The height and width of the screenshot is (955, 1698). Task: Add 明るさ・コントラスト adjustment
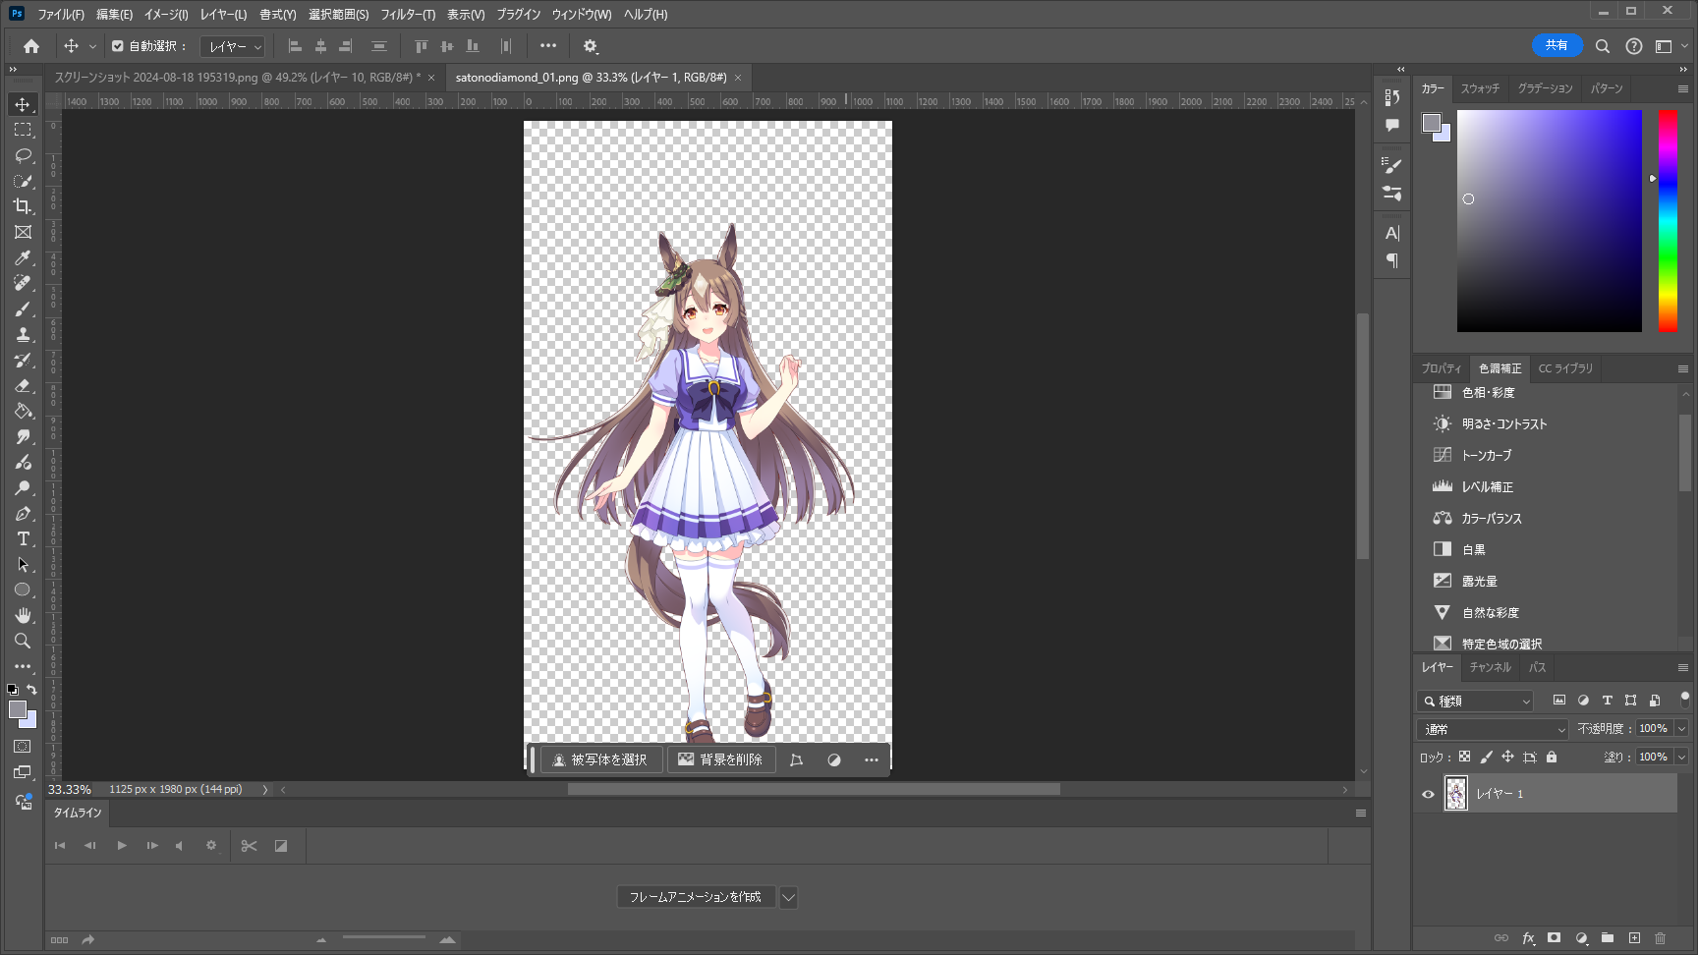pyautogui.click(x=1504, y=424)
